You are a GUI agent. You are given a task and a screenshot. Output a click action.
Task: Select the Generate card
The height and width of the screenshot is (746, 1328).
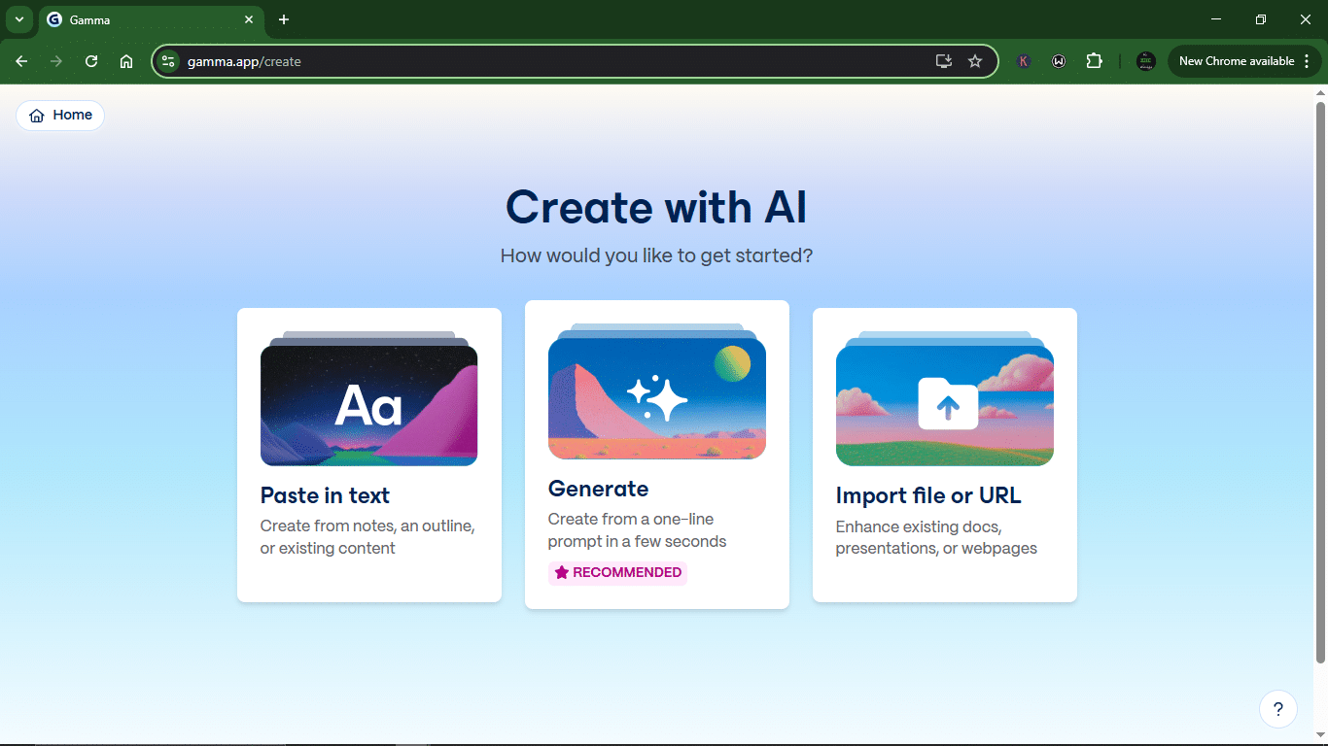[x=657, y=455]
